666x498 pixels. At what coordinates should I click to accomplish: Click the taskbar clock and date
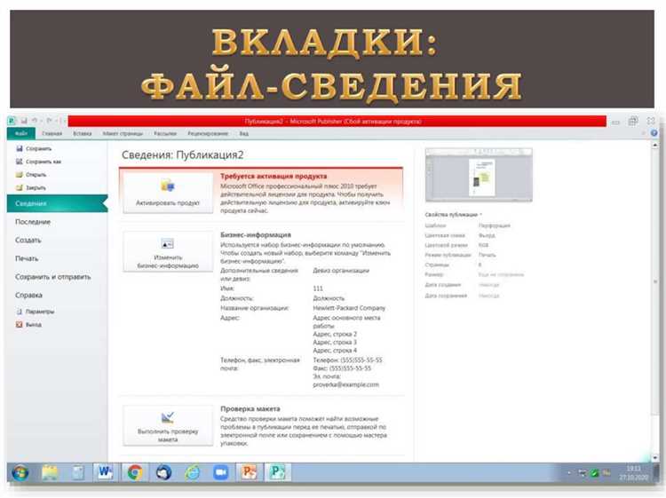tap(633, 472)
